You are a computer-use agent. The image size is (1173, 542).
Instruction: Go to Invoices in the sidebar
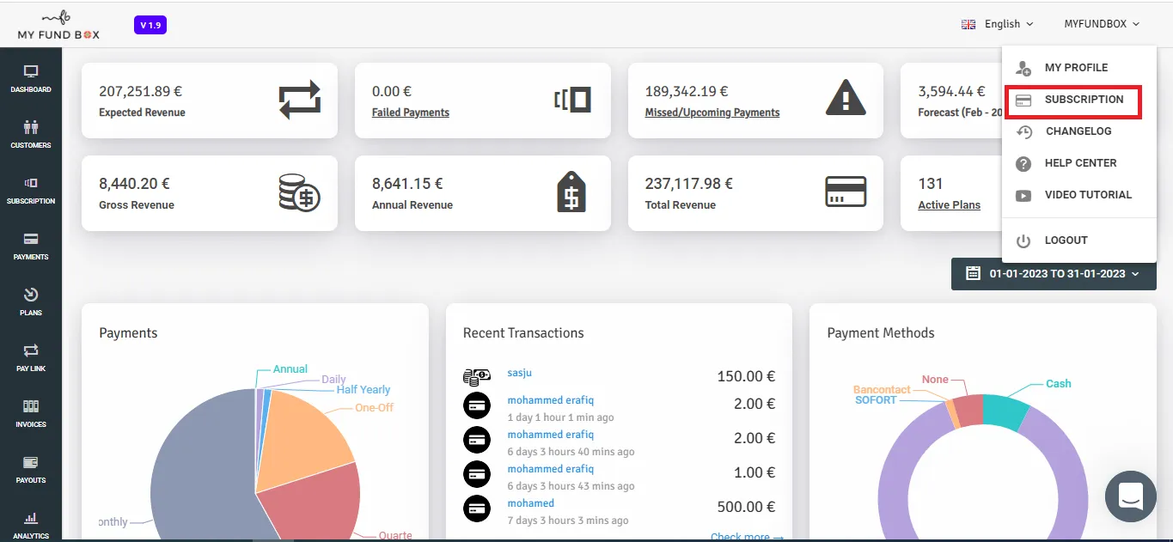click(x=31, y=413)
